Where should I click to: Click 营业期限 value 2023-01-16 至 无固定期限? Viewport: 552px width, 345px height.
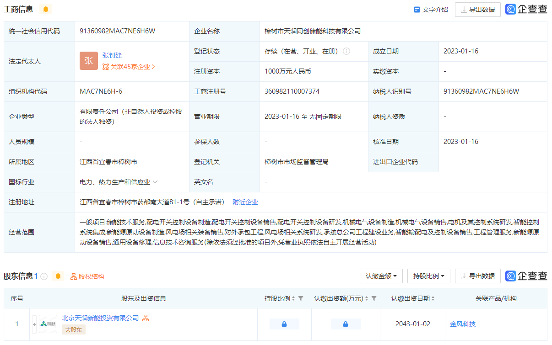303,117
